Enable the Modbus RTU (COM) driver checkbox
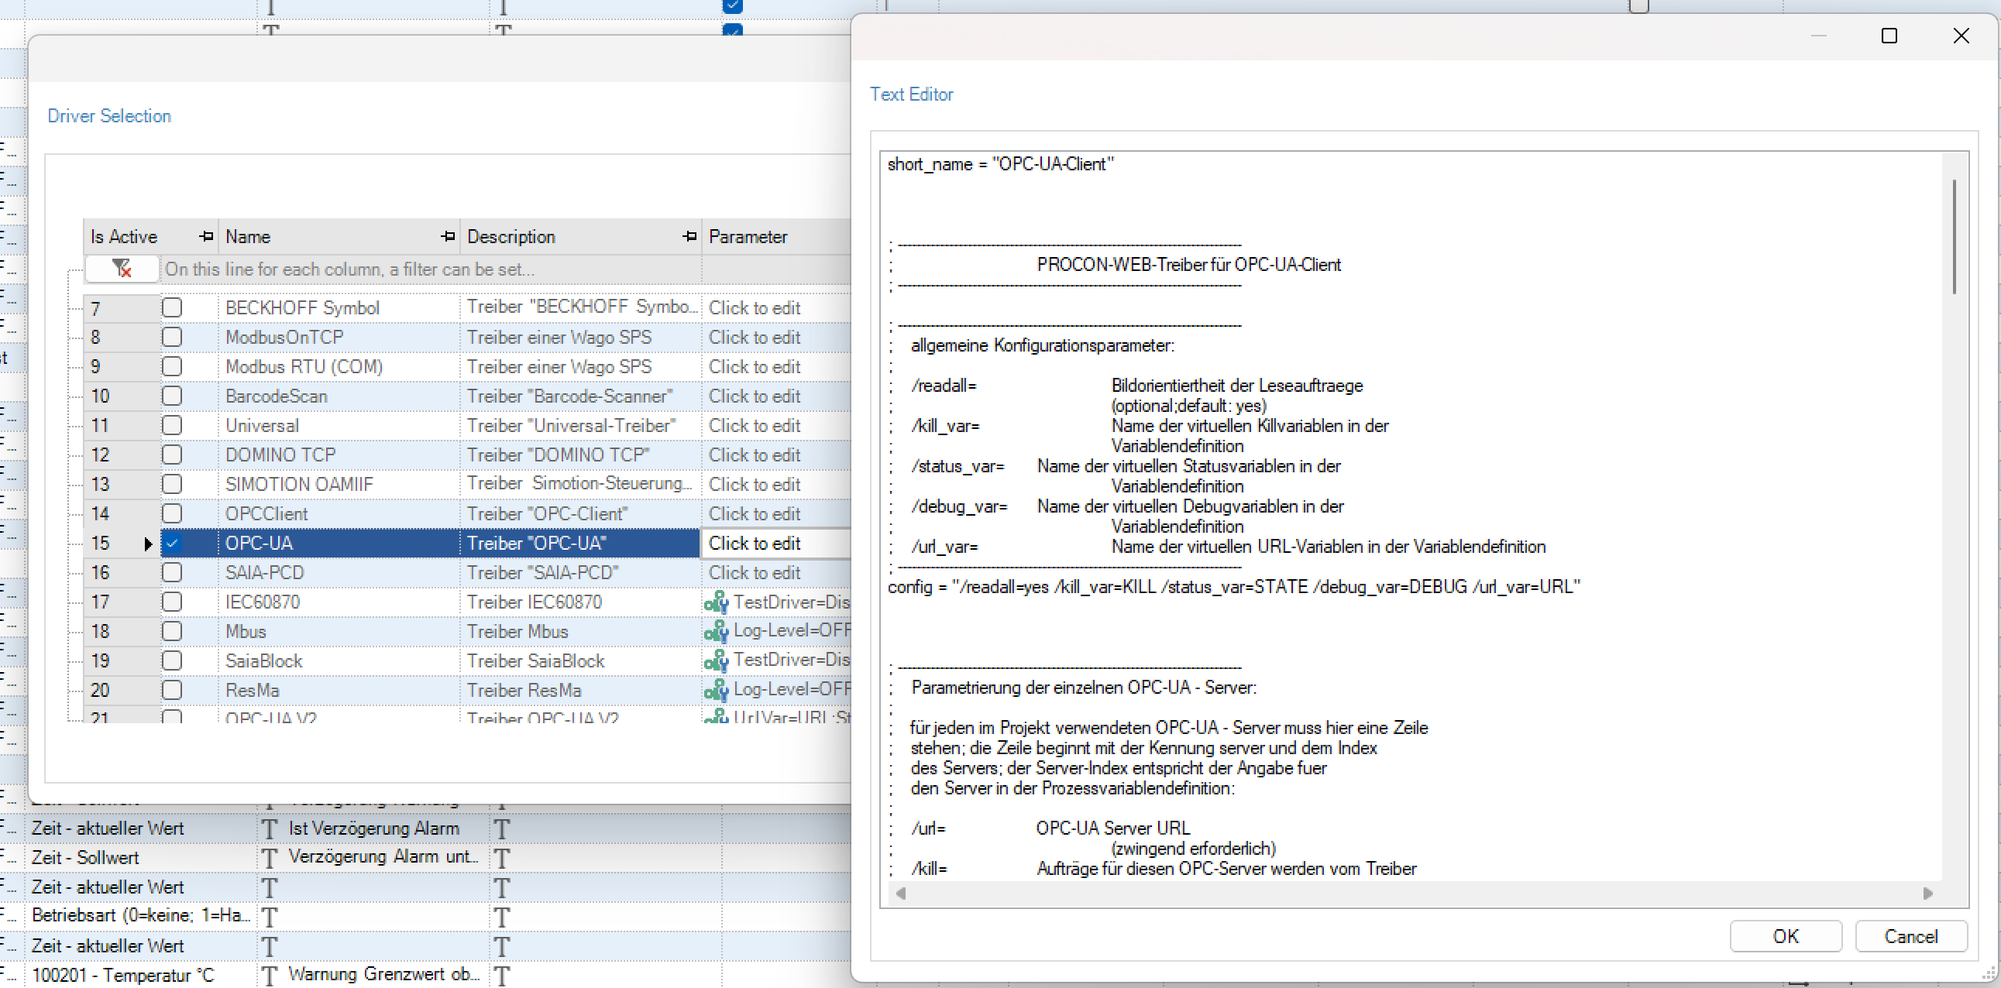This screenshot has height=988, width=2001. point(173,367)
